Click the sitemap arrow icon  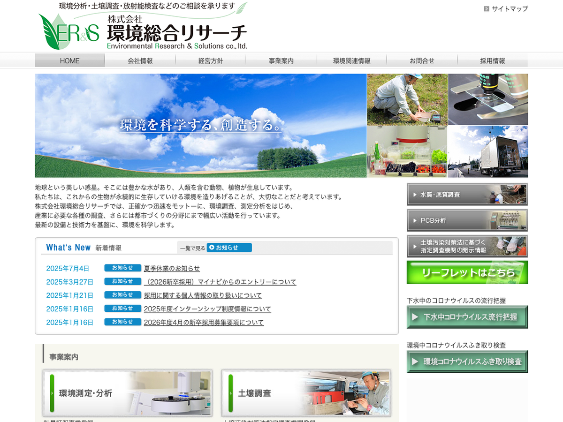[487, 9]
